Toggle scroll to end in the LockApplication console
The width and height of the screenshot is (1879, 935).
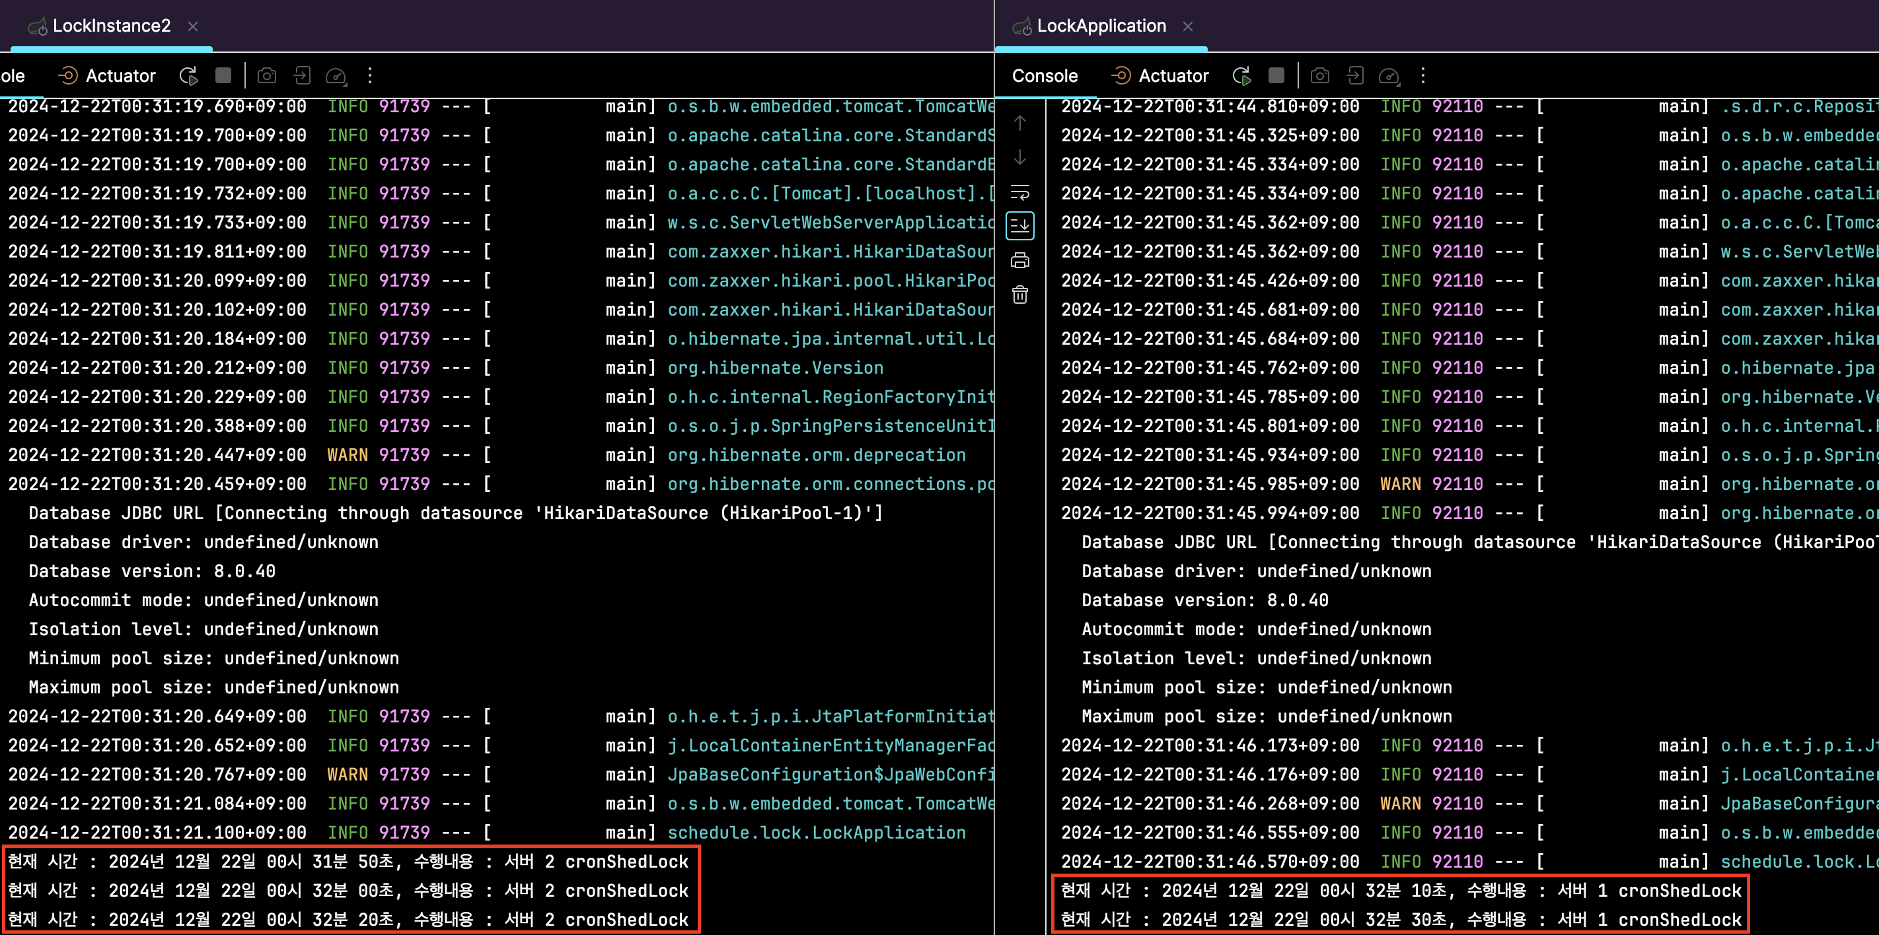(1019, 226)
